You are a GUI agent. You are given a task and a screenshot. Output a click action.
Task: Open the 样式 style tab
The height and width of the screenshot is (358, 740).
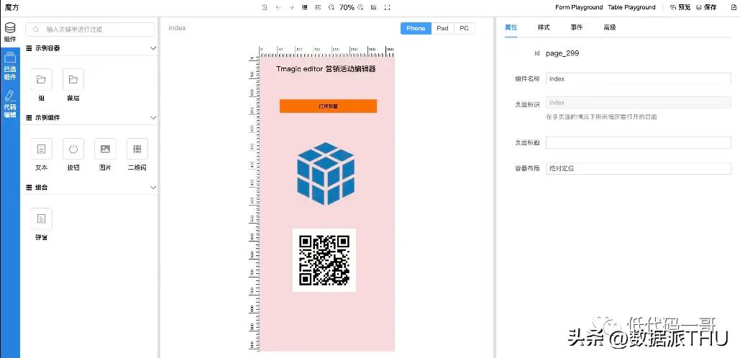tap(544, 27)
